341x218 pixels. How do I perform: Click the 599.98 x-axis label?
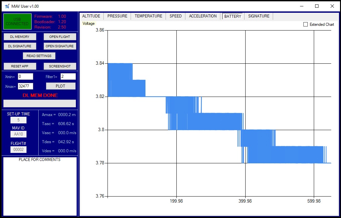314,201
